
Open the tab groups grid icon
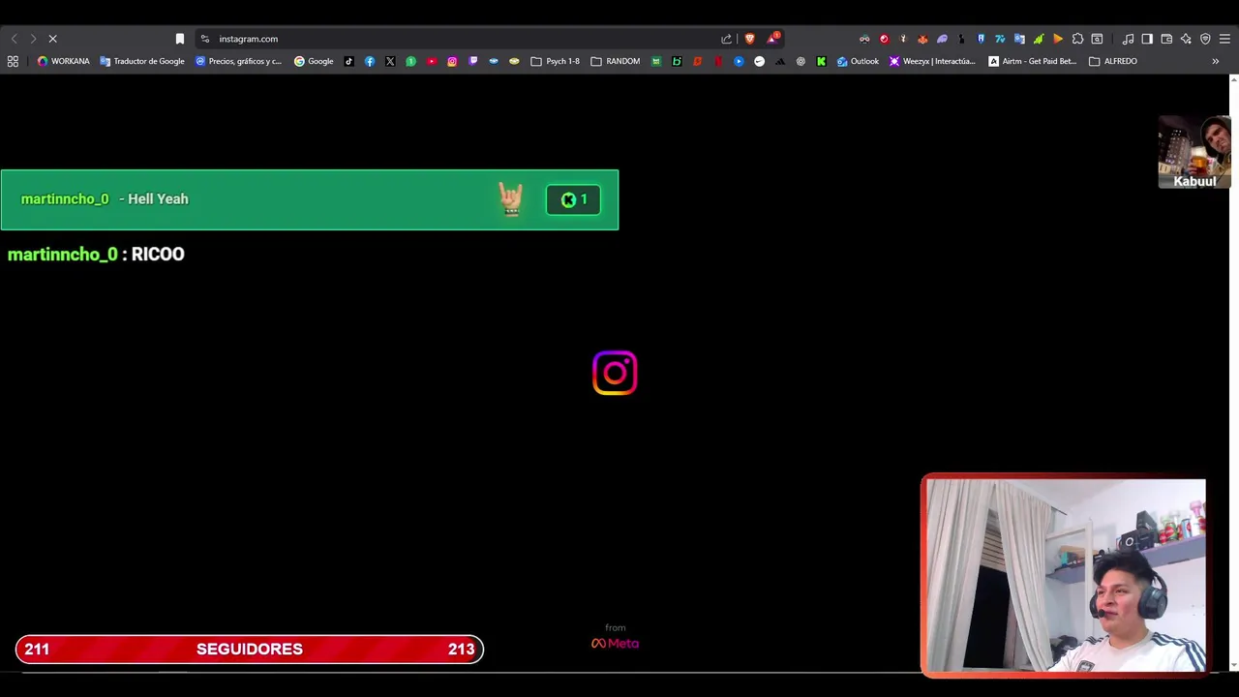tap(13, 61)
